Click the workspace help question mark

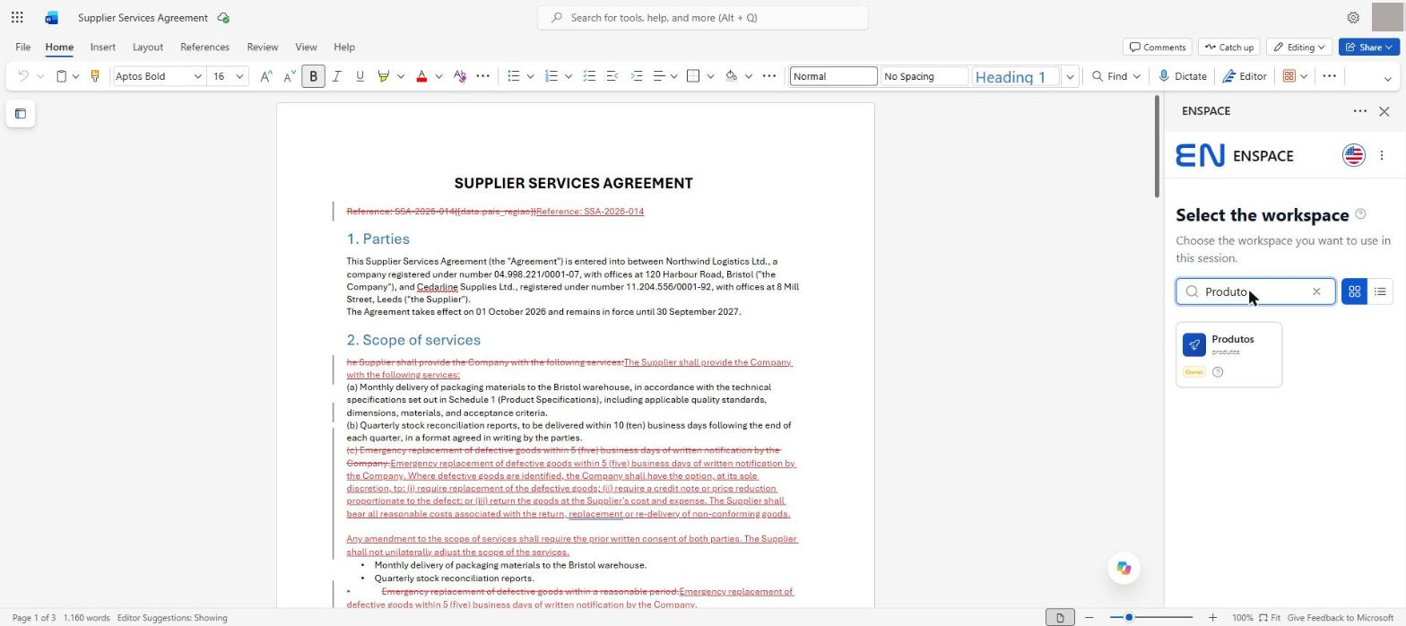pyautogui.click(x=1360, y=213)
